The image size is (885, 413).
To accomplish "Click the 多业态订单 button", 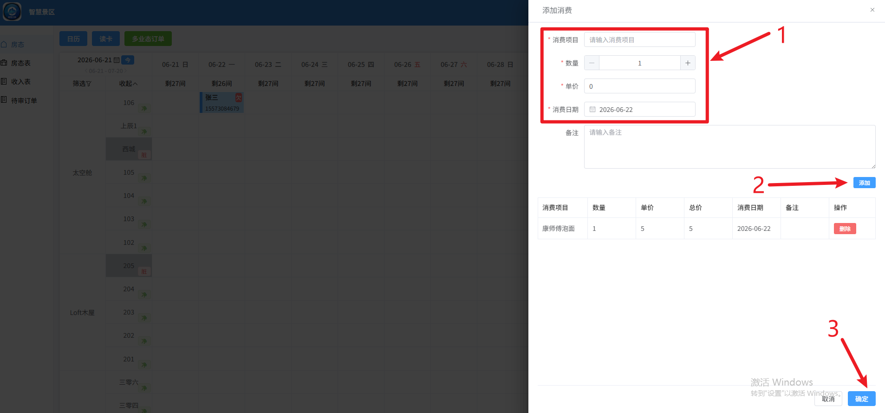I will pyautogui.click(x=148, y=39).
